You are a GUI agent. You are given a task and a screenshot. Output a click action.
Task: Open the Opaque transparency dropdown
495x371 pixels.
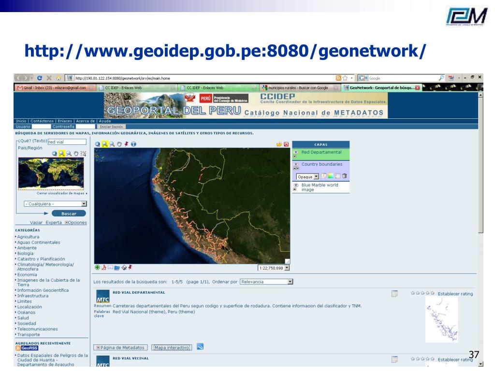coord(308,177)
